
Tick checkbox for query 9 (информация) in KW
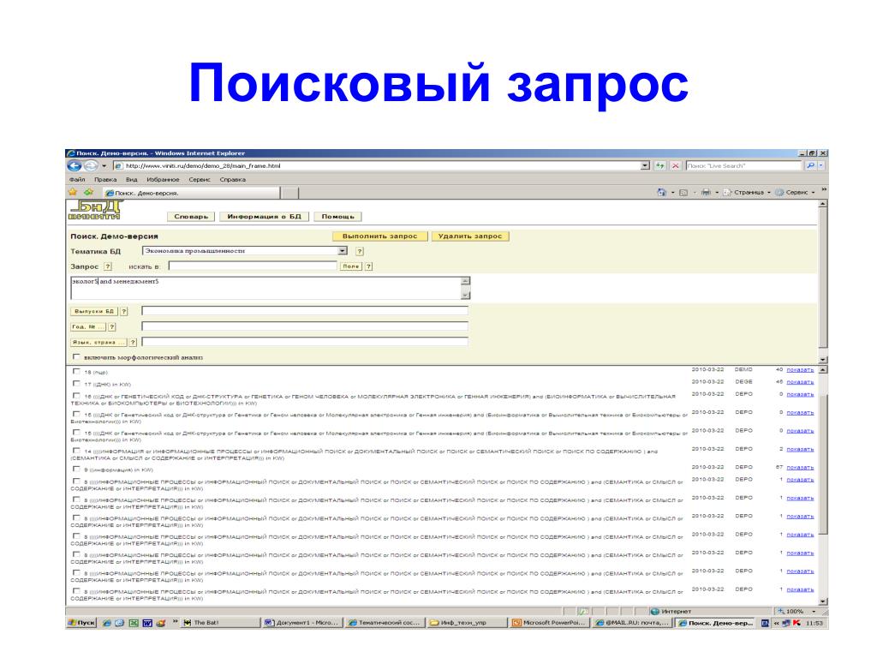(x=76, y=469)
